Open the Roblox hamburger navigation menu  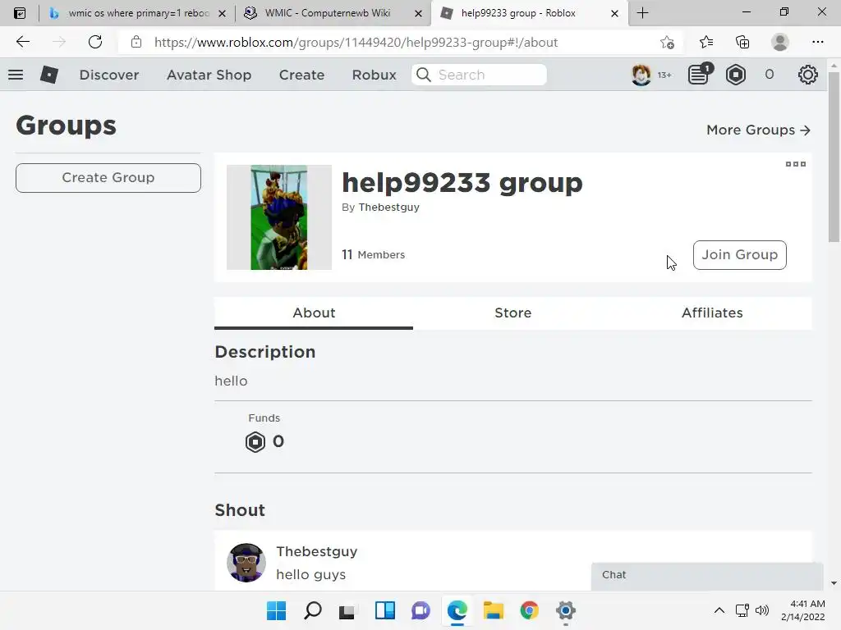pos(16,75)
